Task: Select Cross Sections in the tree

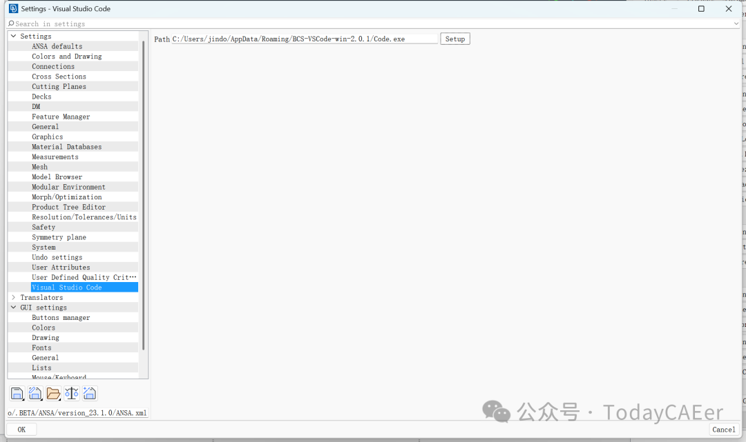Action: click(59, 77)
